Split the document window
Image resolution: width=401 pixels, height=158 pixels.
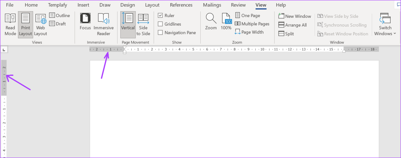coord(286,33)
